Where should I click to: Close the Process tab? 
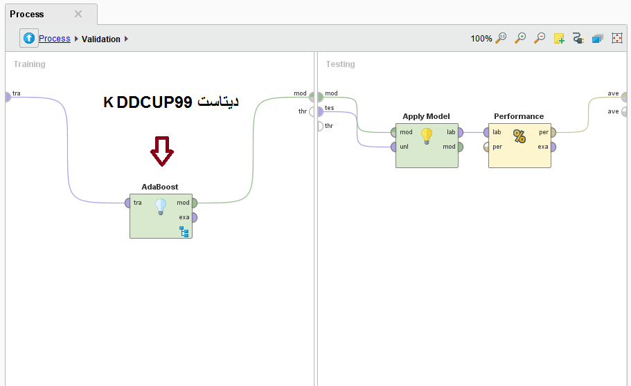[78, 14]
